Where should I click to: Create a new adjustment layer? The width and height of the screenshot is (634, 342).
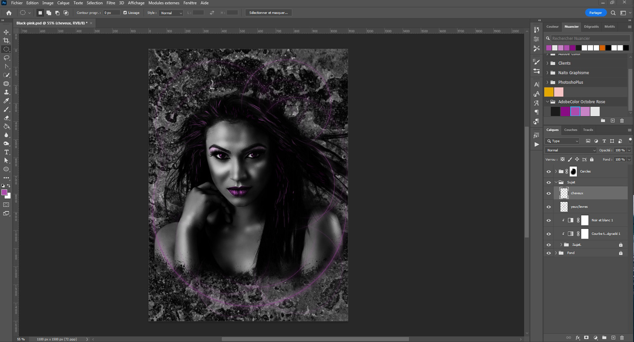(595, 338)
